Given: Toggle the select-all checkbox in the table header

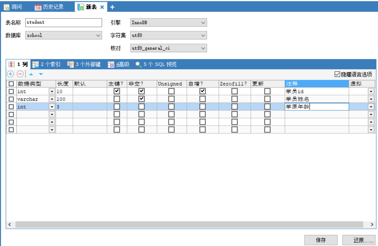Looking at the screenshot, I should point(11,84).
